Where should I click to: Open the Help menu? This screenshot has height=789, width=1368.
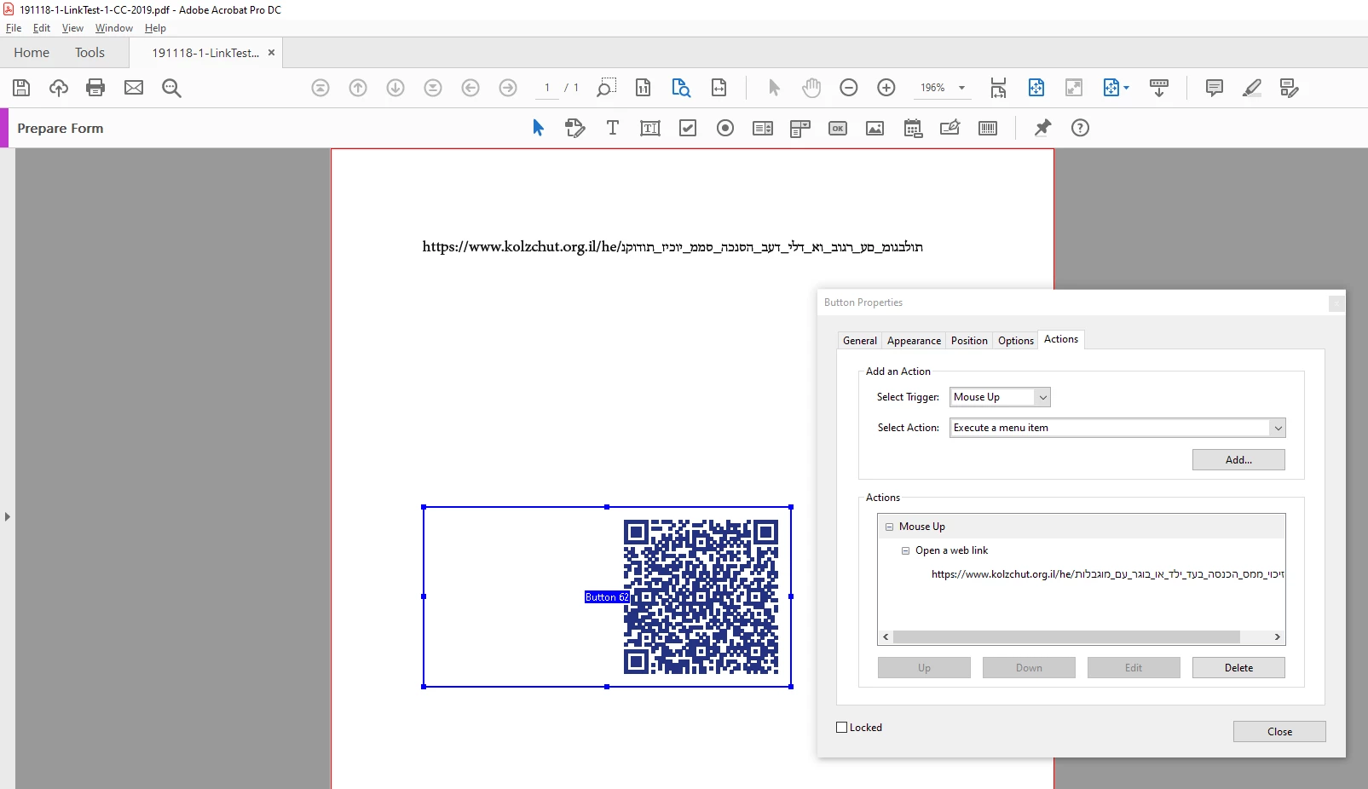pyautogui.click(x=155, y=28)
